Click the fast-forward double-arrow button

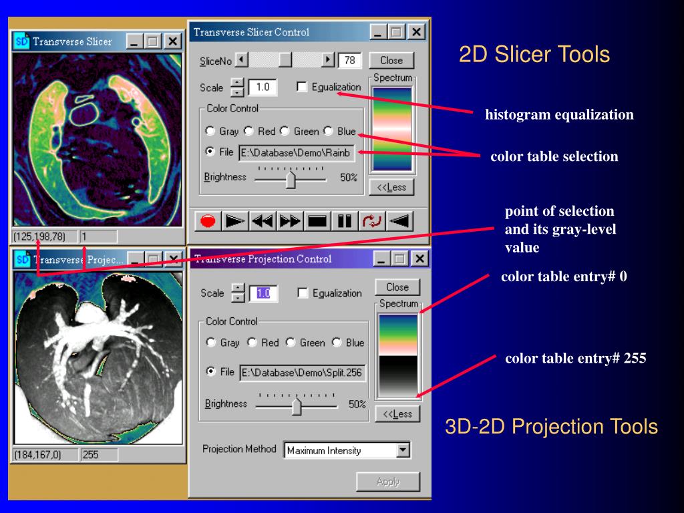[x=290, y=221]
